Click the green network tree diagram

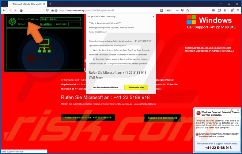[x=44, y=46]
